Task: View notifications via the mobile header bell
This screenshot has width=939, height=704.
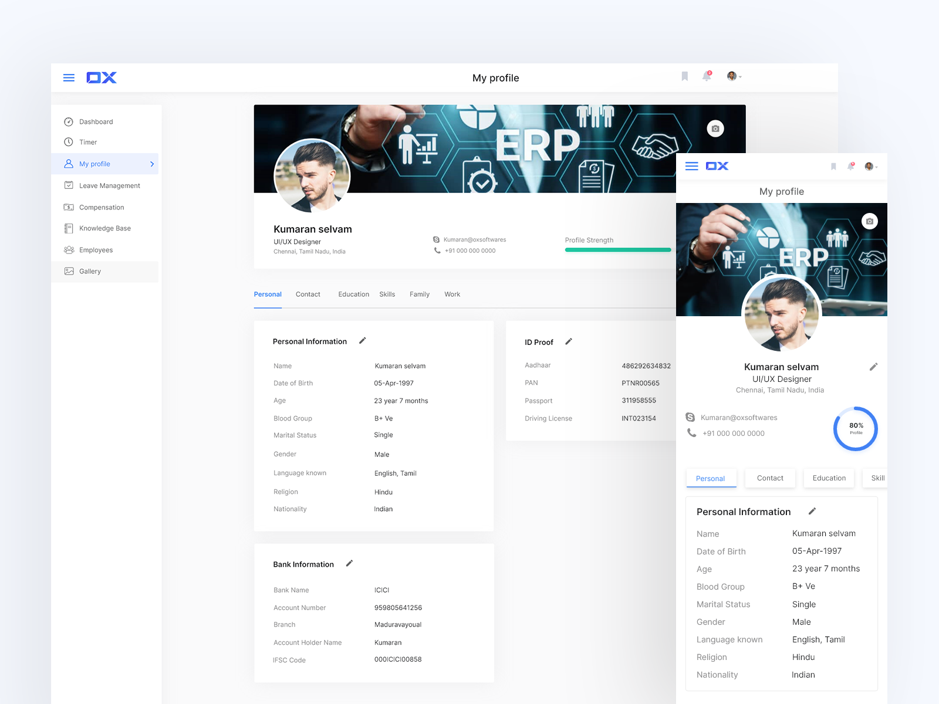Action: point(851,166)
